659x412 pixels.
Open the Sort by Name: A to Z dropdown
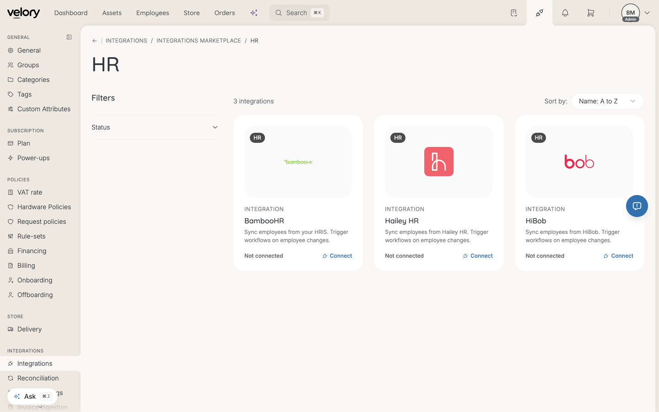608,101
